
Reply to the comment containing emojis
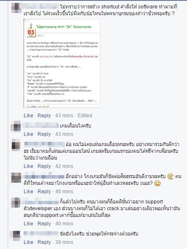44,191
